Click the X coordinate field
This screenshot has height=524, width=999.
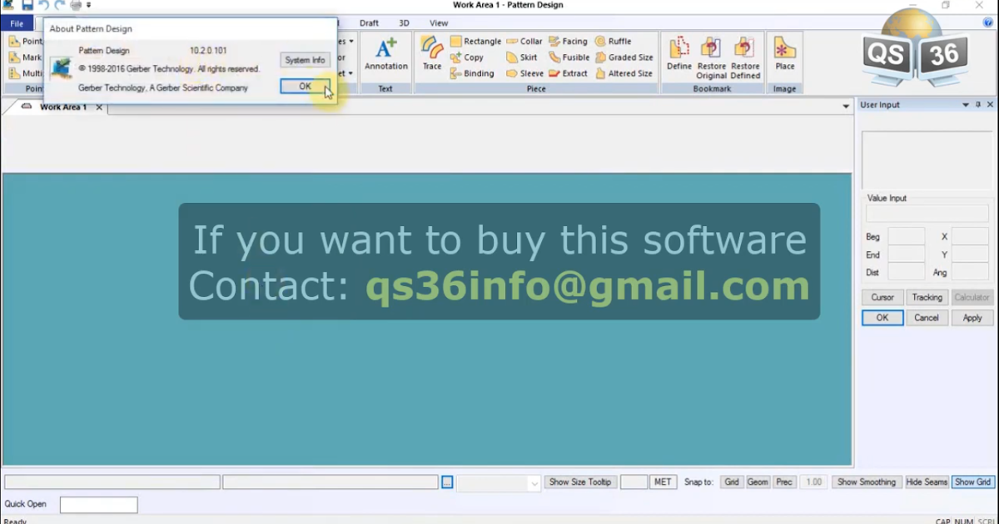point(971,236)
